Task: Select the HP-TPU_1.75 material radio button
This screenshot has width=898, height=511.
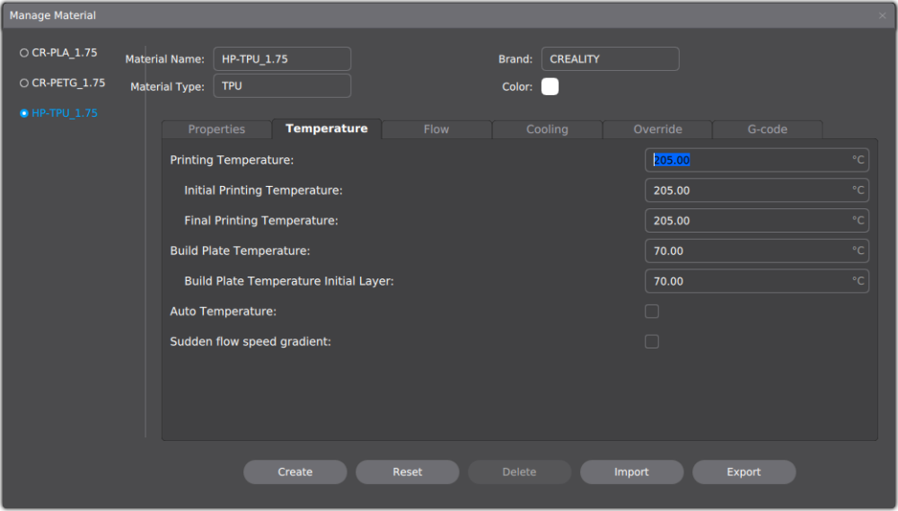Action: pyautogui.click(x=24, y=114)
